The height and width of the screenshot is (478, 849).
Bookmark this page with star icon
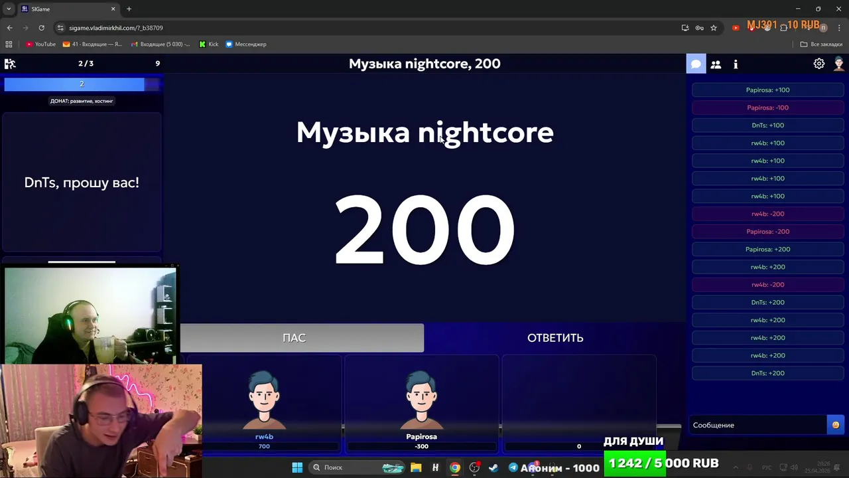[714, 28]
